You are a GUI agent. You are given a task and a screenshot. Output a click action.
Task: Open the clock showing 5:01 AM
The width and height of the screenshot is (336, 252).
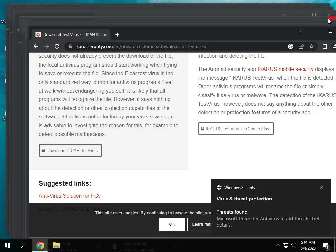[308, 245]
